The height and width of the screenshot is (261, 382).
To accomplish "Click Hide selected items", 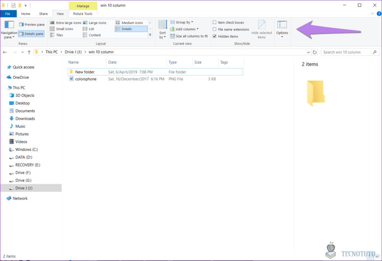I will (x=261, y=30).
